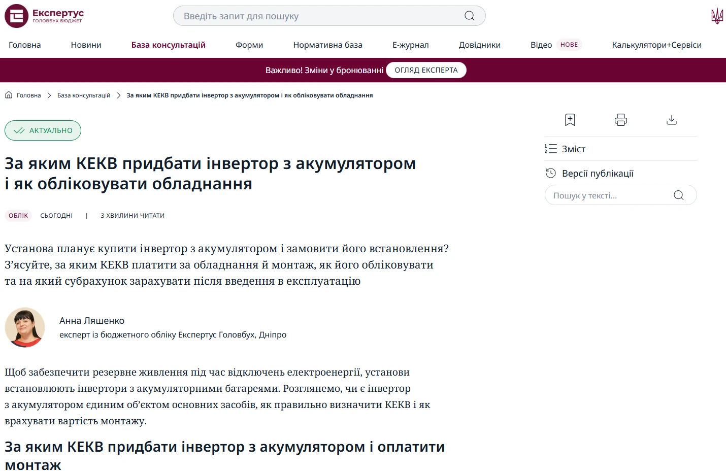Viewport: 726px width, 472px height.
Task: Open the Головна menu item
Action: tap(25, 45)
